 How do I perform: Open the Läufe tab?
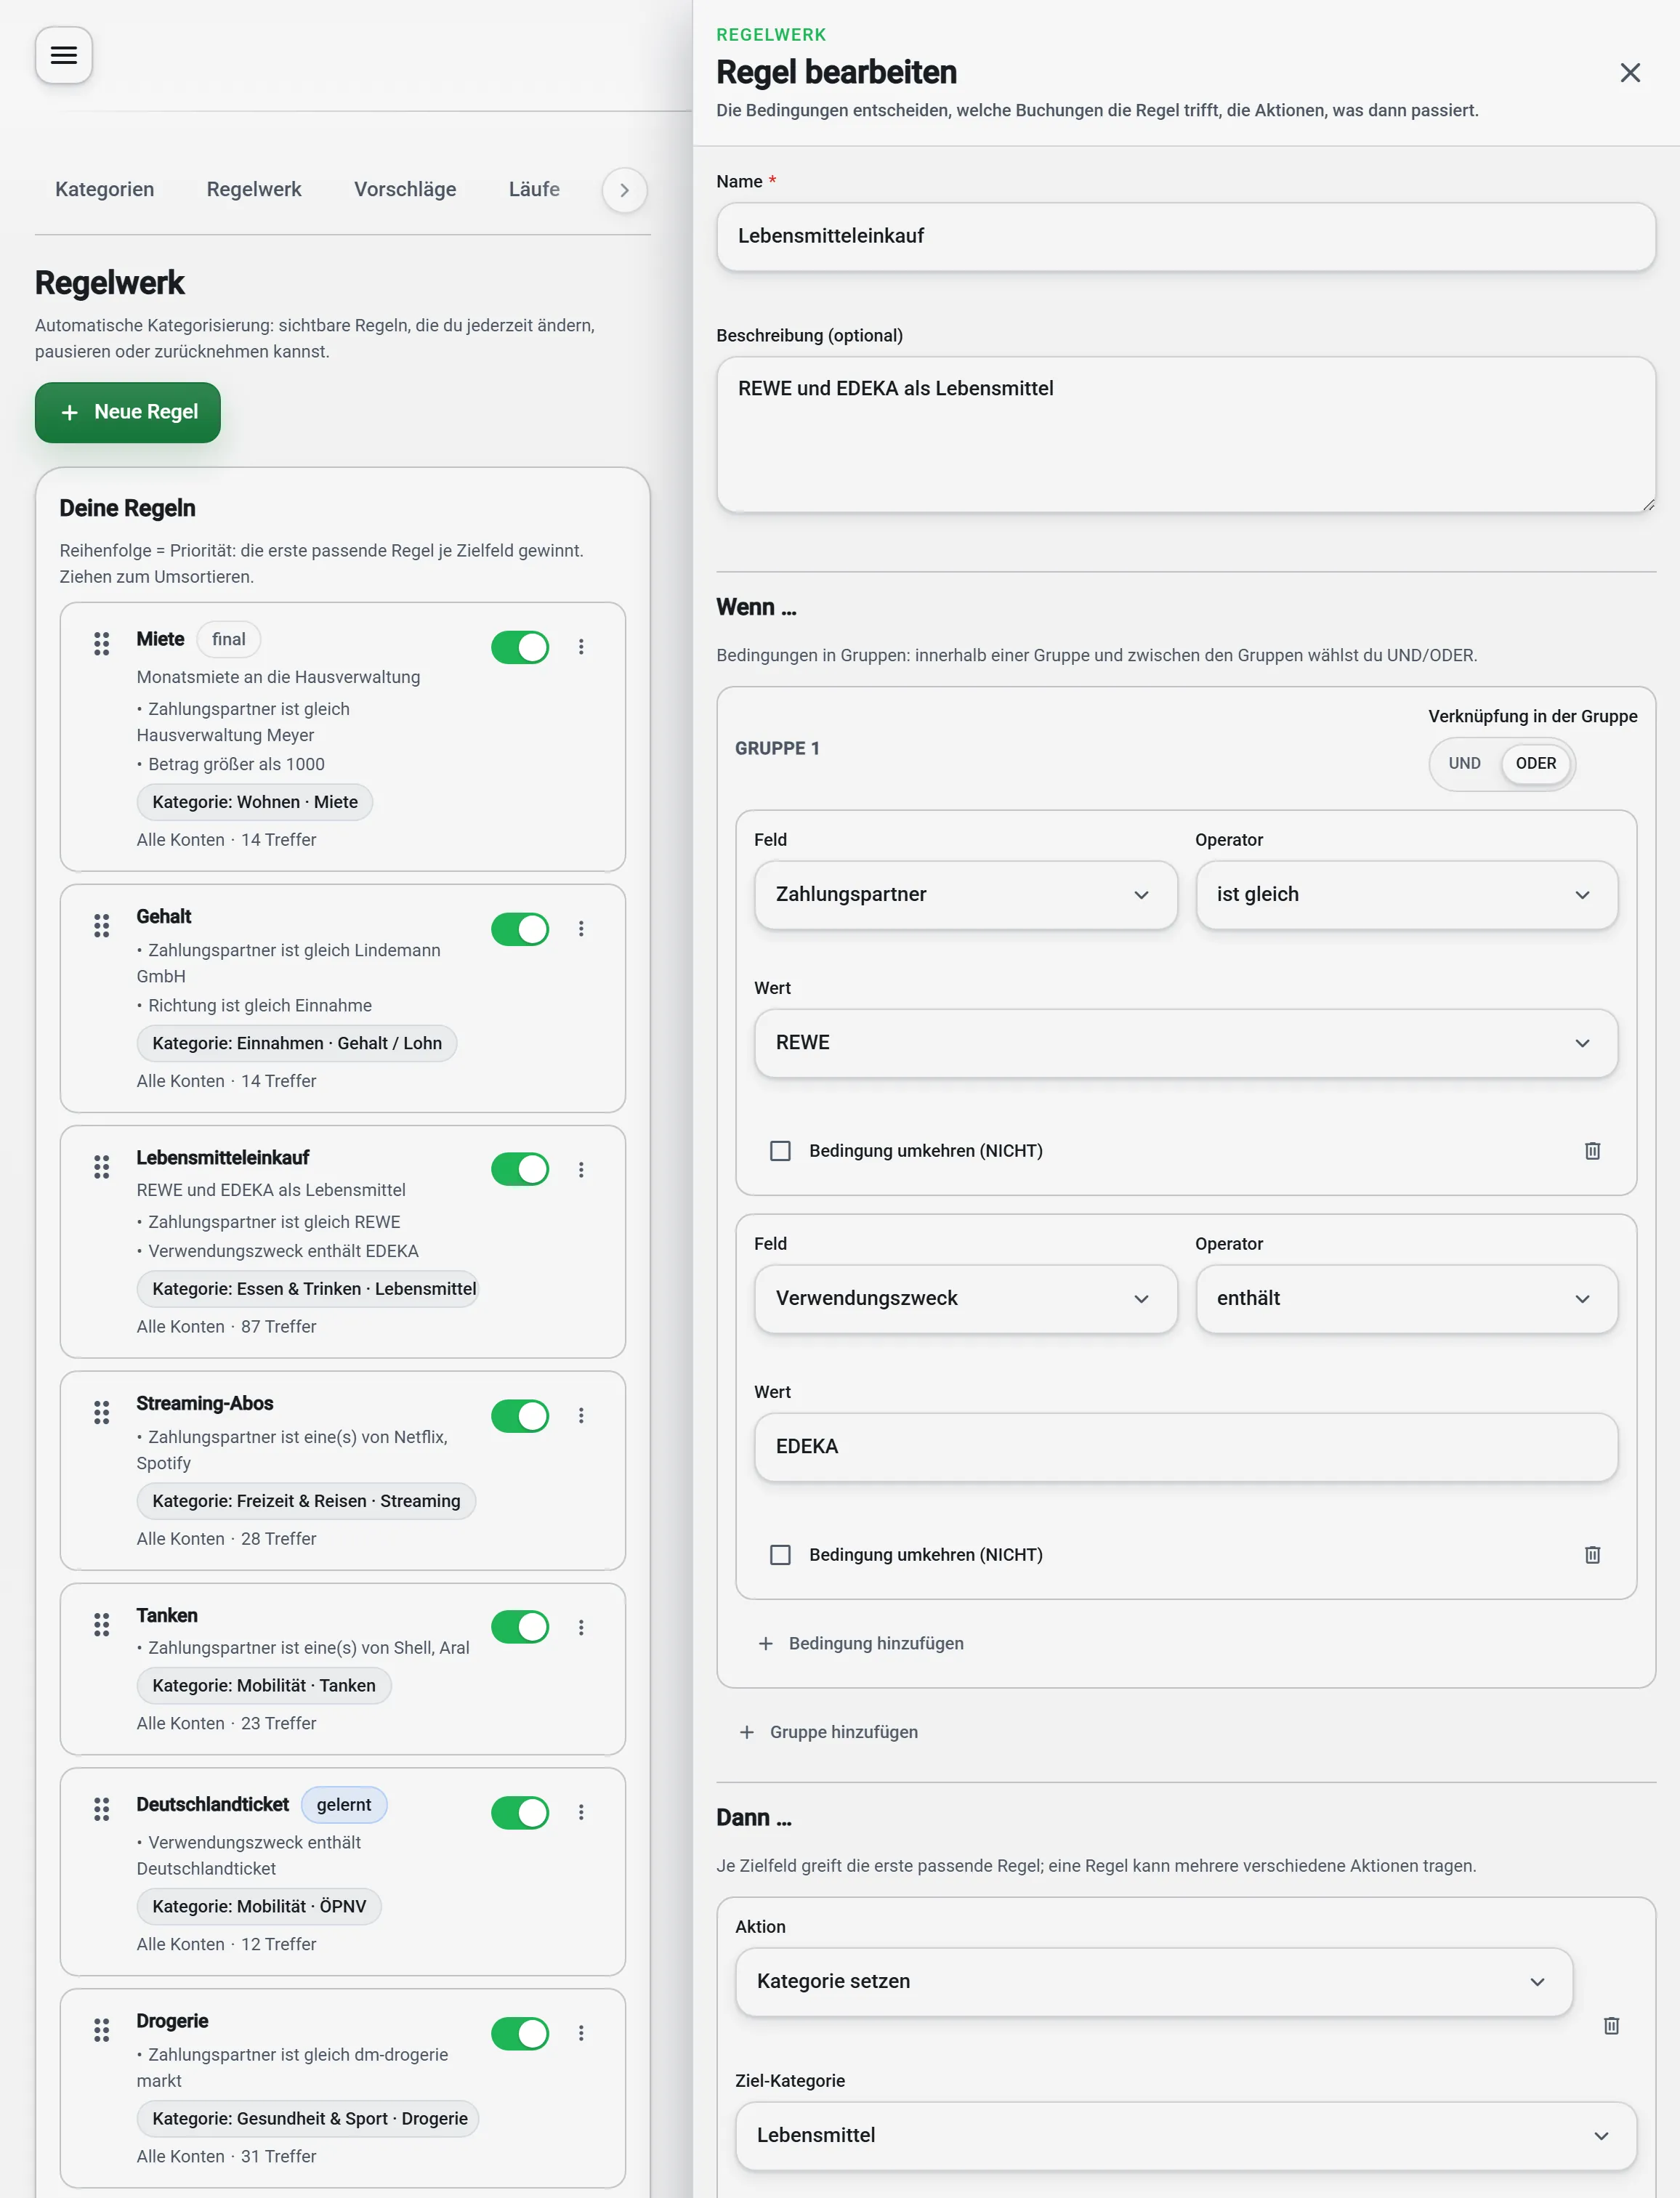point(534,190)
